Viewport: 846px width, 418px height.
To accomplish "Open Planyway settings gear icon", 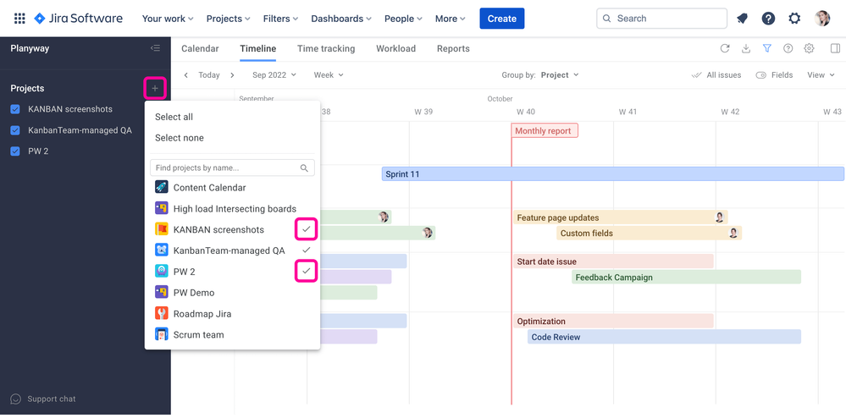I will click(x=809, y=48).
